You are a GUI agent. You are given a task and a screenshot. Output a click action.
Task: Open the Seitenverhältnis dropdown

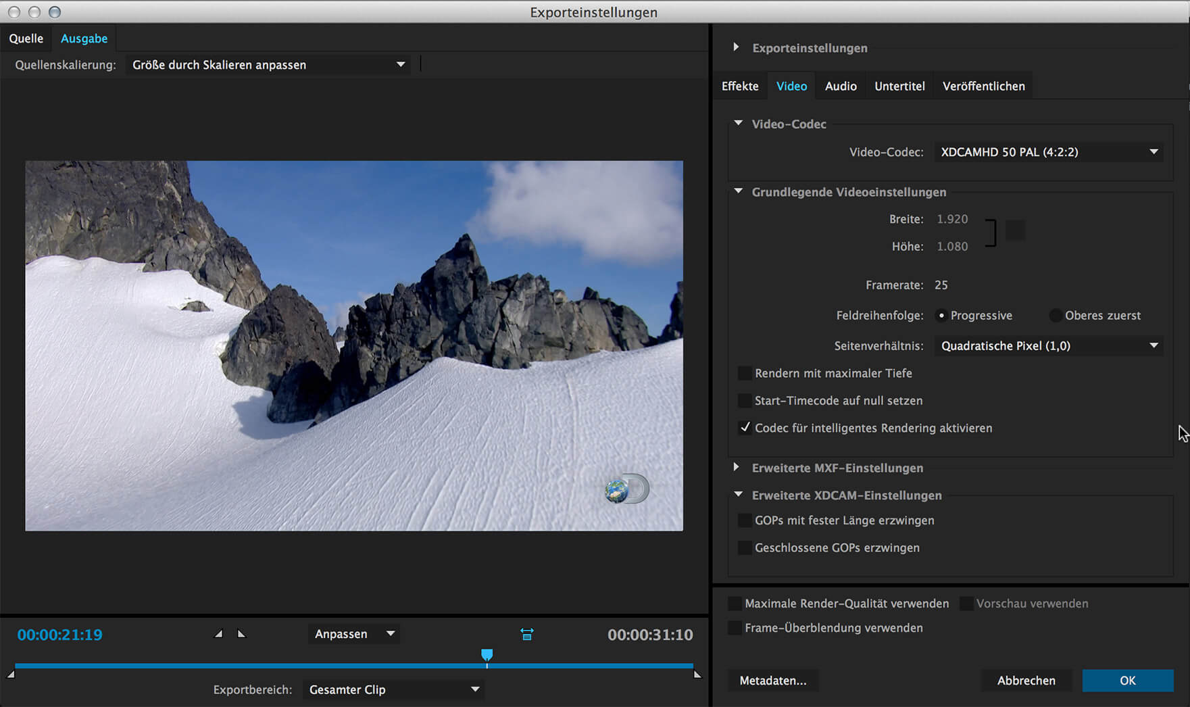click(1049, 345)
